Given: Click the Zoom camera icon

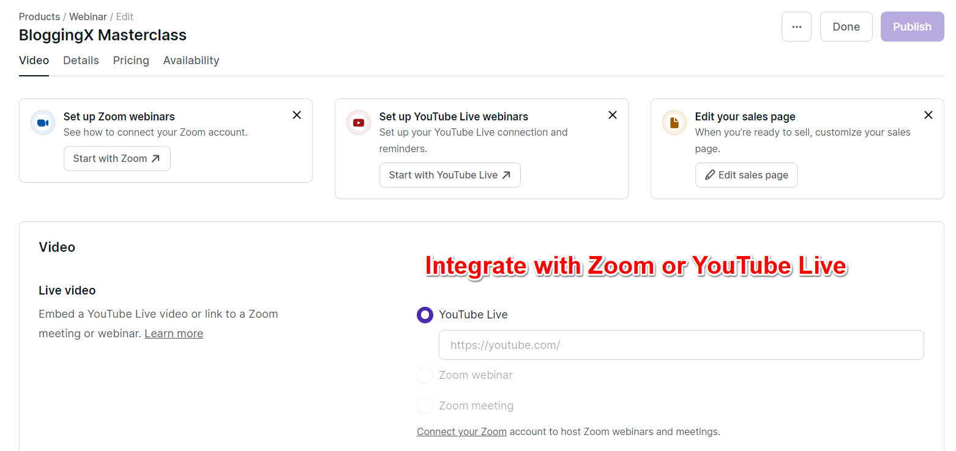Looking at the screenshot, I should (x=42, y=122).
